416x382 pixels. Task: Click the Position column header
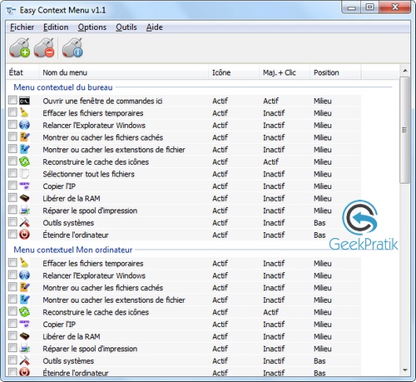coord(335,72)
